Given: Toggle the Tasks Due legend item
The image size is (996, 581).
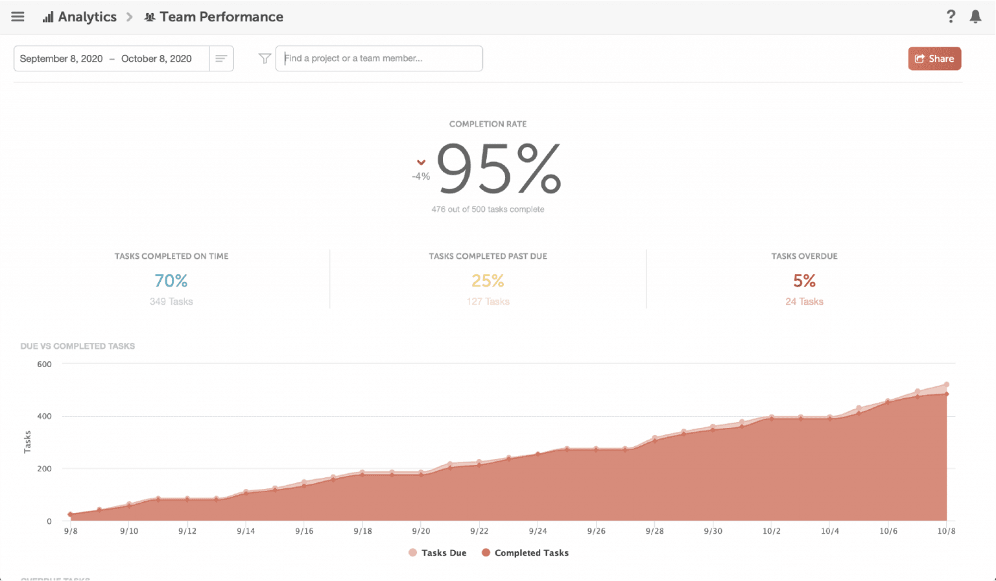Looking at the screenshot, I should (438, 552).
